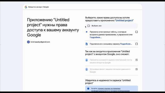Click the document icon beside external service permission
The image size is (165, 93).
[x=87, y=44]
